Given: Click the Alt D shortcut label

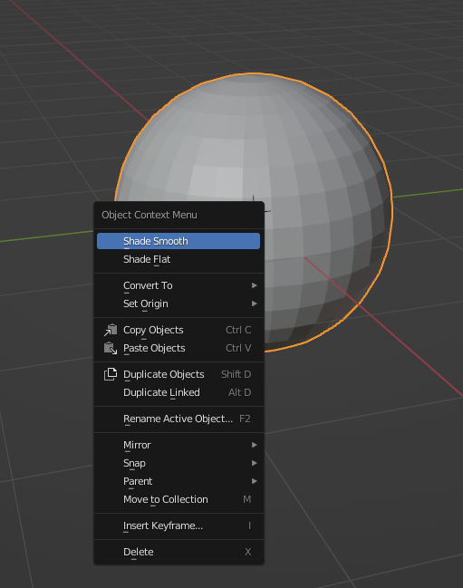Looking at the screenshot, I should (x=239, y=392).
